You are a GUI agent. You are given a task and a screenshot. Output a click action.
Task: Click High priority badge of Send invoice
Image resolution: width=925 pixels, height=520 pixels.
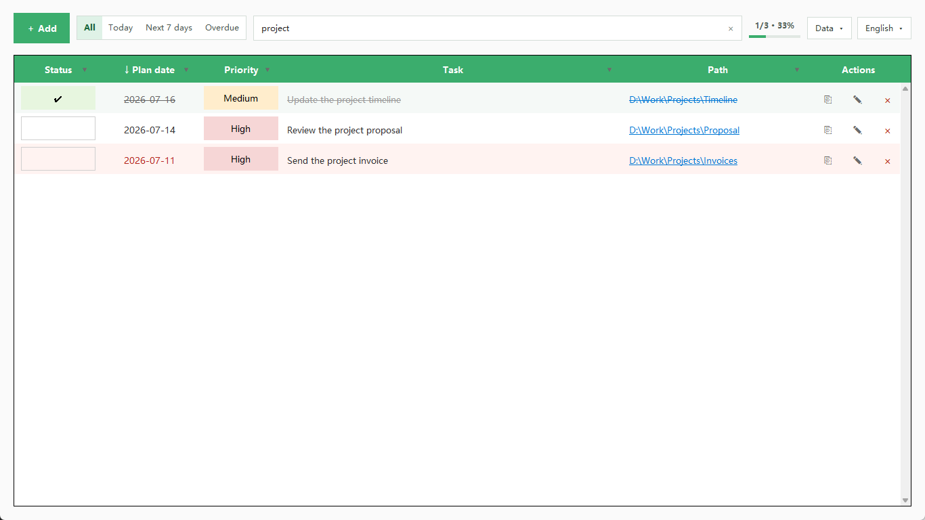(x=241, y=159)
